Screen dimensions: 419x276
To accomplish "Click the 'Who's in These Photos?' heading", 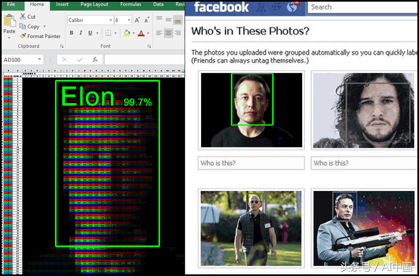I will (x=250, y=31).
